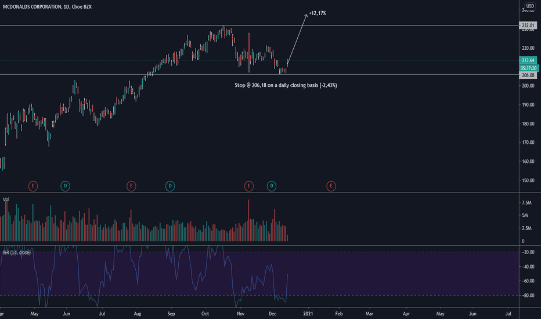Screen dimensions: 541x319
Task: Open the earnings marker just before Aug
Action: (x=131, y=186)
